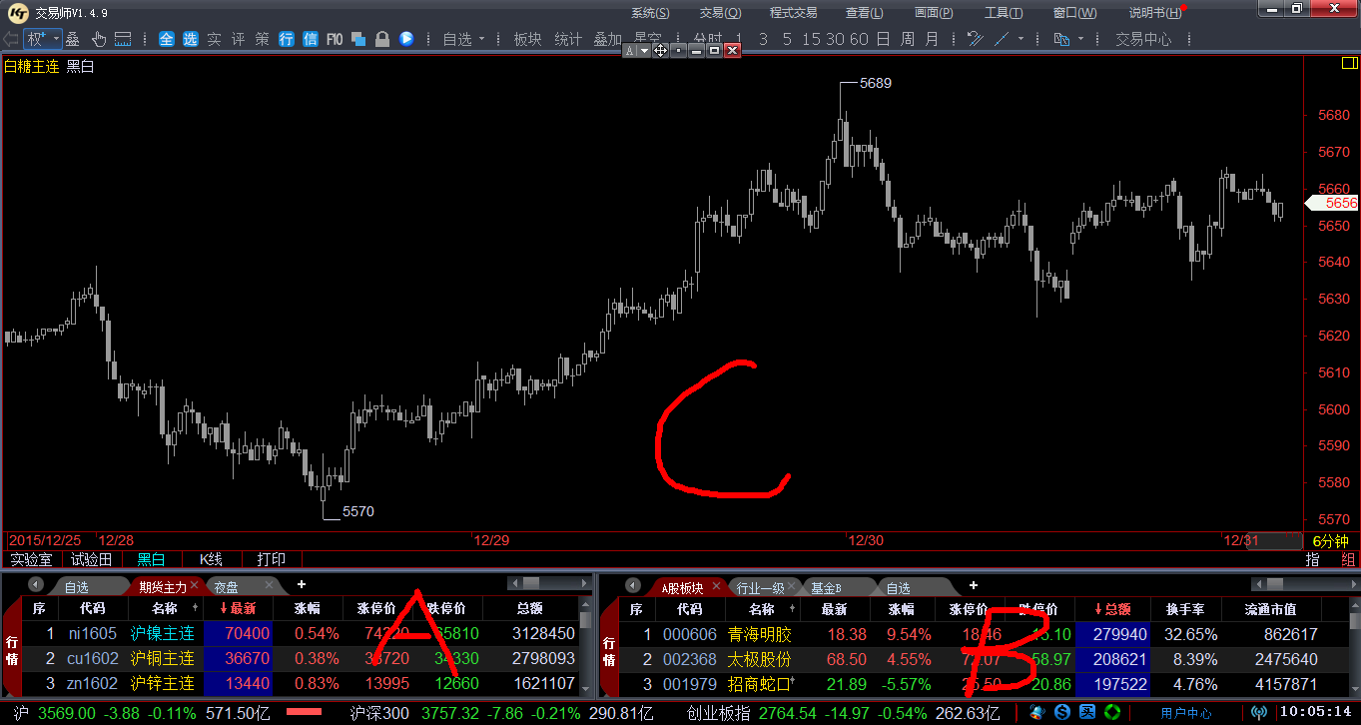Screen dimensions: 1361x725
Task: Toggle the 全 select-all toolbar button
Action: click(167, 39)
